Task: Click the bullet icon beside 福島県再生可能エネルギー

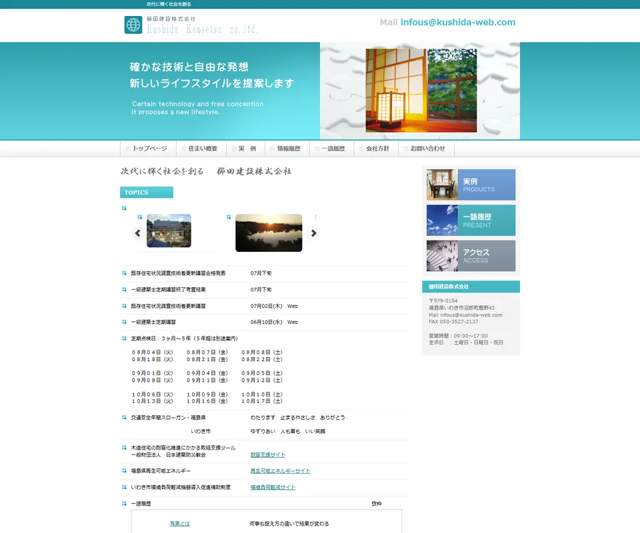Action: point(124,470)
